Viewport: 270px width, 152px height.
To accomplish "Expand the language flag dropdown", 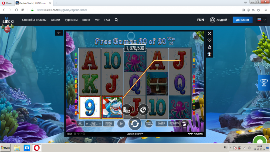I will click(x=262, y=20).
